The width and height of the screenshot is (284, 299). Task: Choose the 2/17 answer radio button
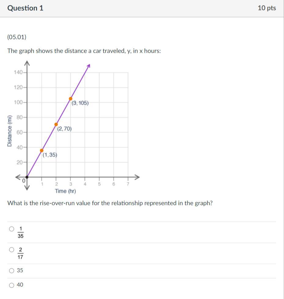12,250
